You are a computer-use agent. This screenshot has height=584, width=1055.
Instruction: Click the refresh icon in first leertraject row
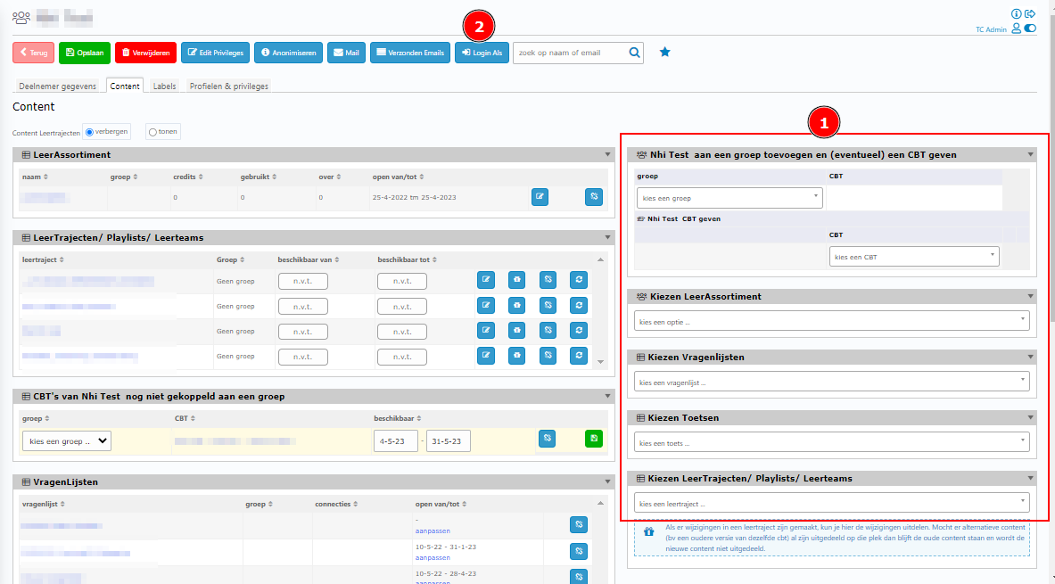(x=580, y=280)
